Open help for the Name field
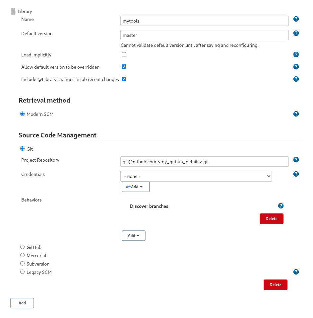The image size is (313, 318). pyautogui.click(x=296, y=19)
